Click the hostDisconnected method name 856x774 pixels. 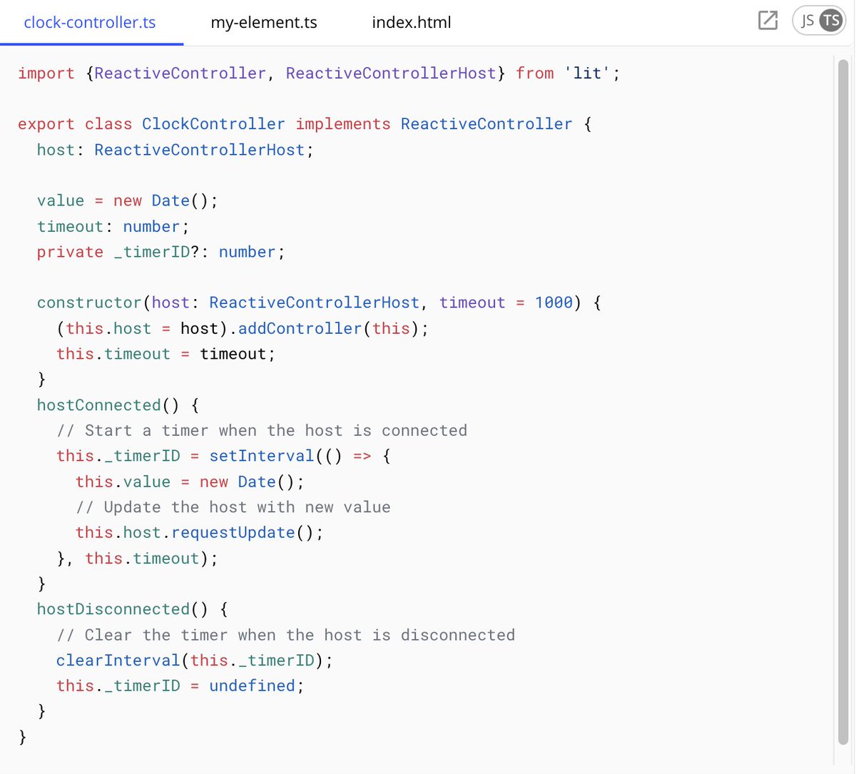click(113, 609)
